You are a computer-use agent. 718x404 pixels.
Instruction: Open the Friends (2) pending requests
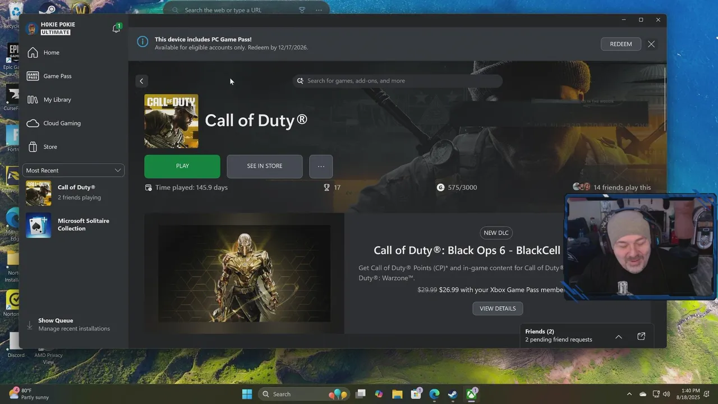pyautogui.click(x=558, y=336)
